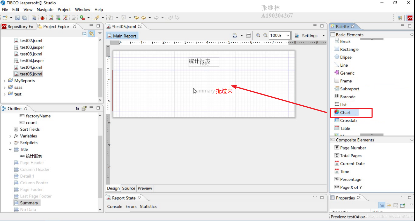Select Current Date composite element
Viewport: 415px width, 221px height.
pyautogui.click(x=350, y=164)
